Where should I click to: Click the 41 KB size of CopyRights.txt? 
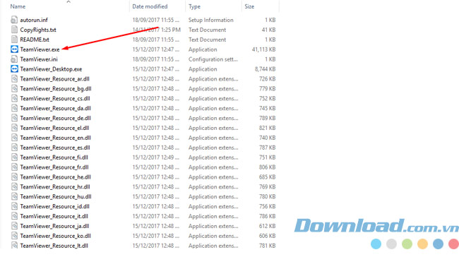[269, 30]
